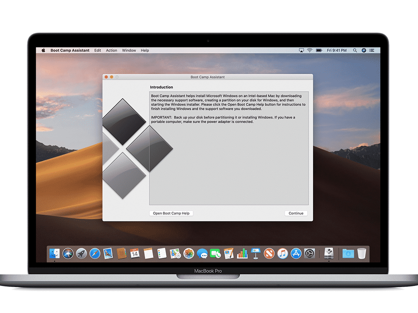
Task: Open Notification Center list icon
Action: (372, 50)
